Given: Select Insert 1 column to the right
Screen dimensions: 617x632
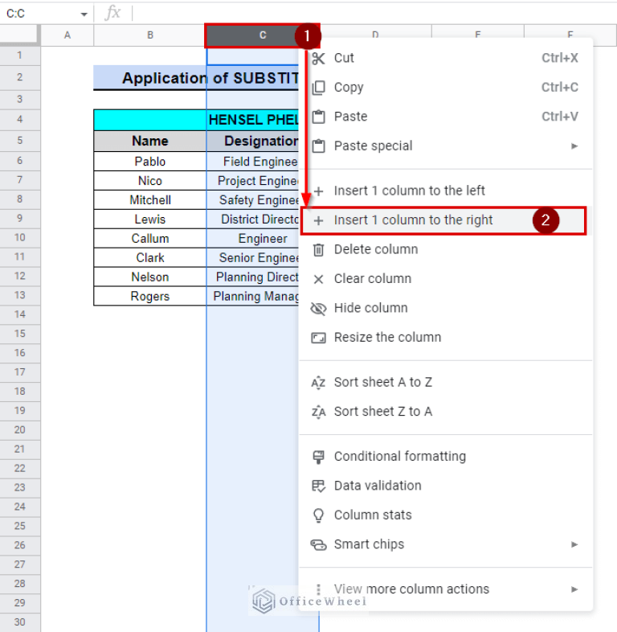Looking at the screenshot, I should click(x=443, y=220).
